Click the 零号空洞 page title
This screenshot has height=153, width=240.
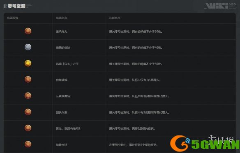pos(16,6)
